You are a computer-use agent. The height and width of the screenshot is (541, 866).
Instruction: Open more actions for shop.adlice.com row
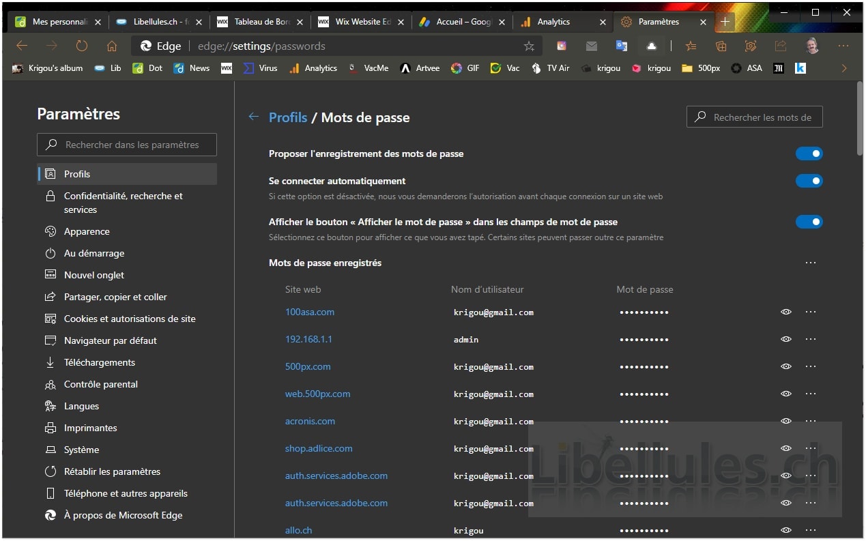point(811,448)
